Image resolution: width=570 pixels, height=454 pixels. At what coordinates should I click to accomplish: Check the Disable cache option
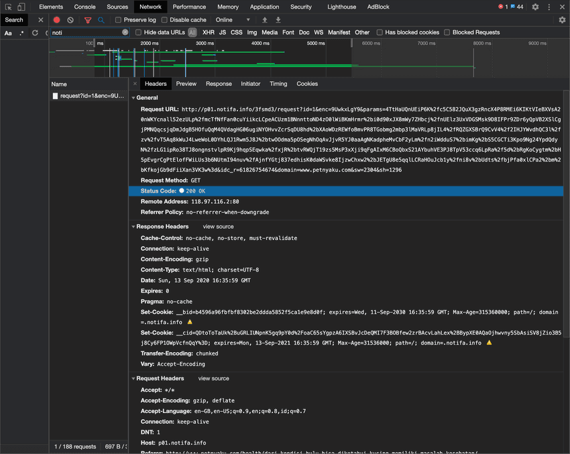pyautogui.click(x=166, y=20)
